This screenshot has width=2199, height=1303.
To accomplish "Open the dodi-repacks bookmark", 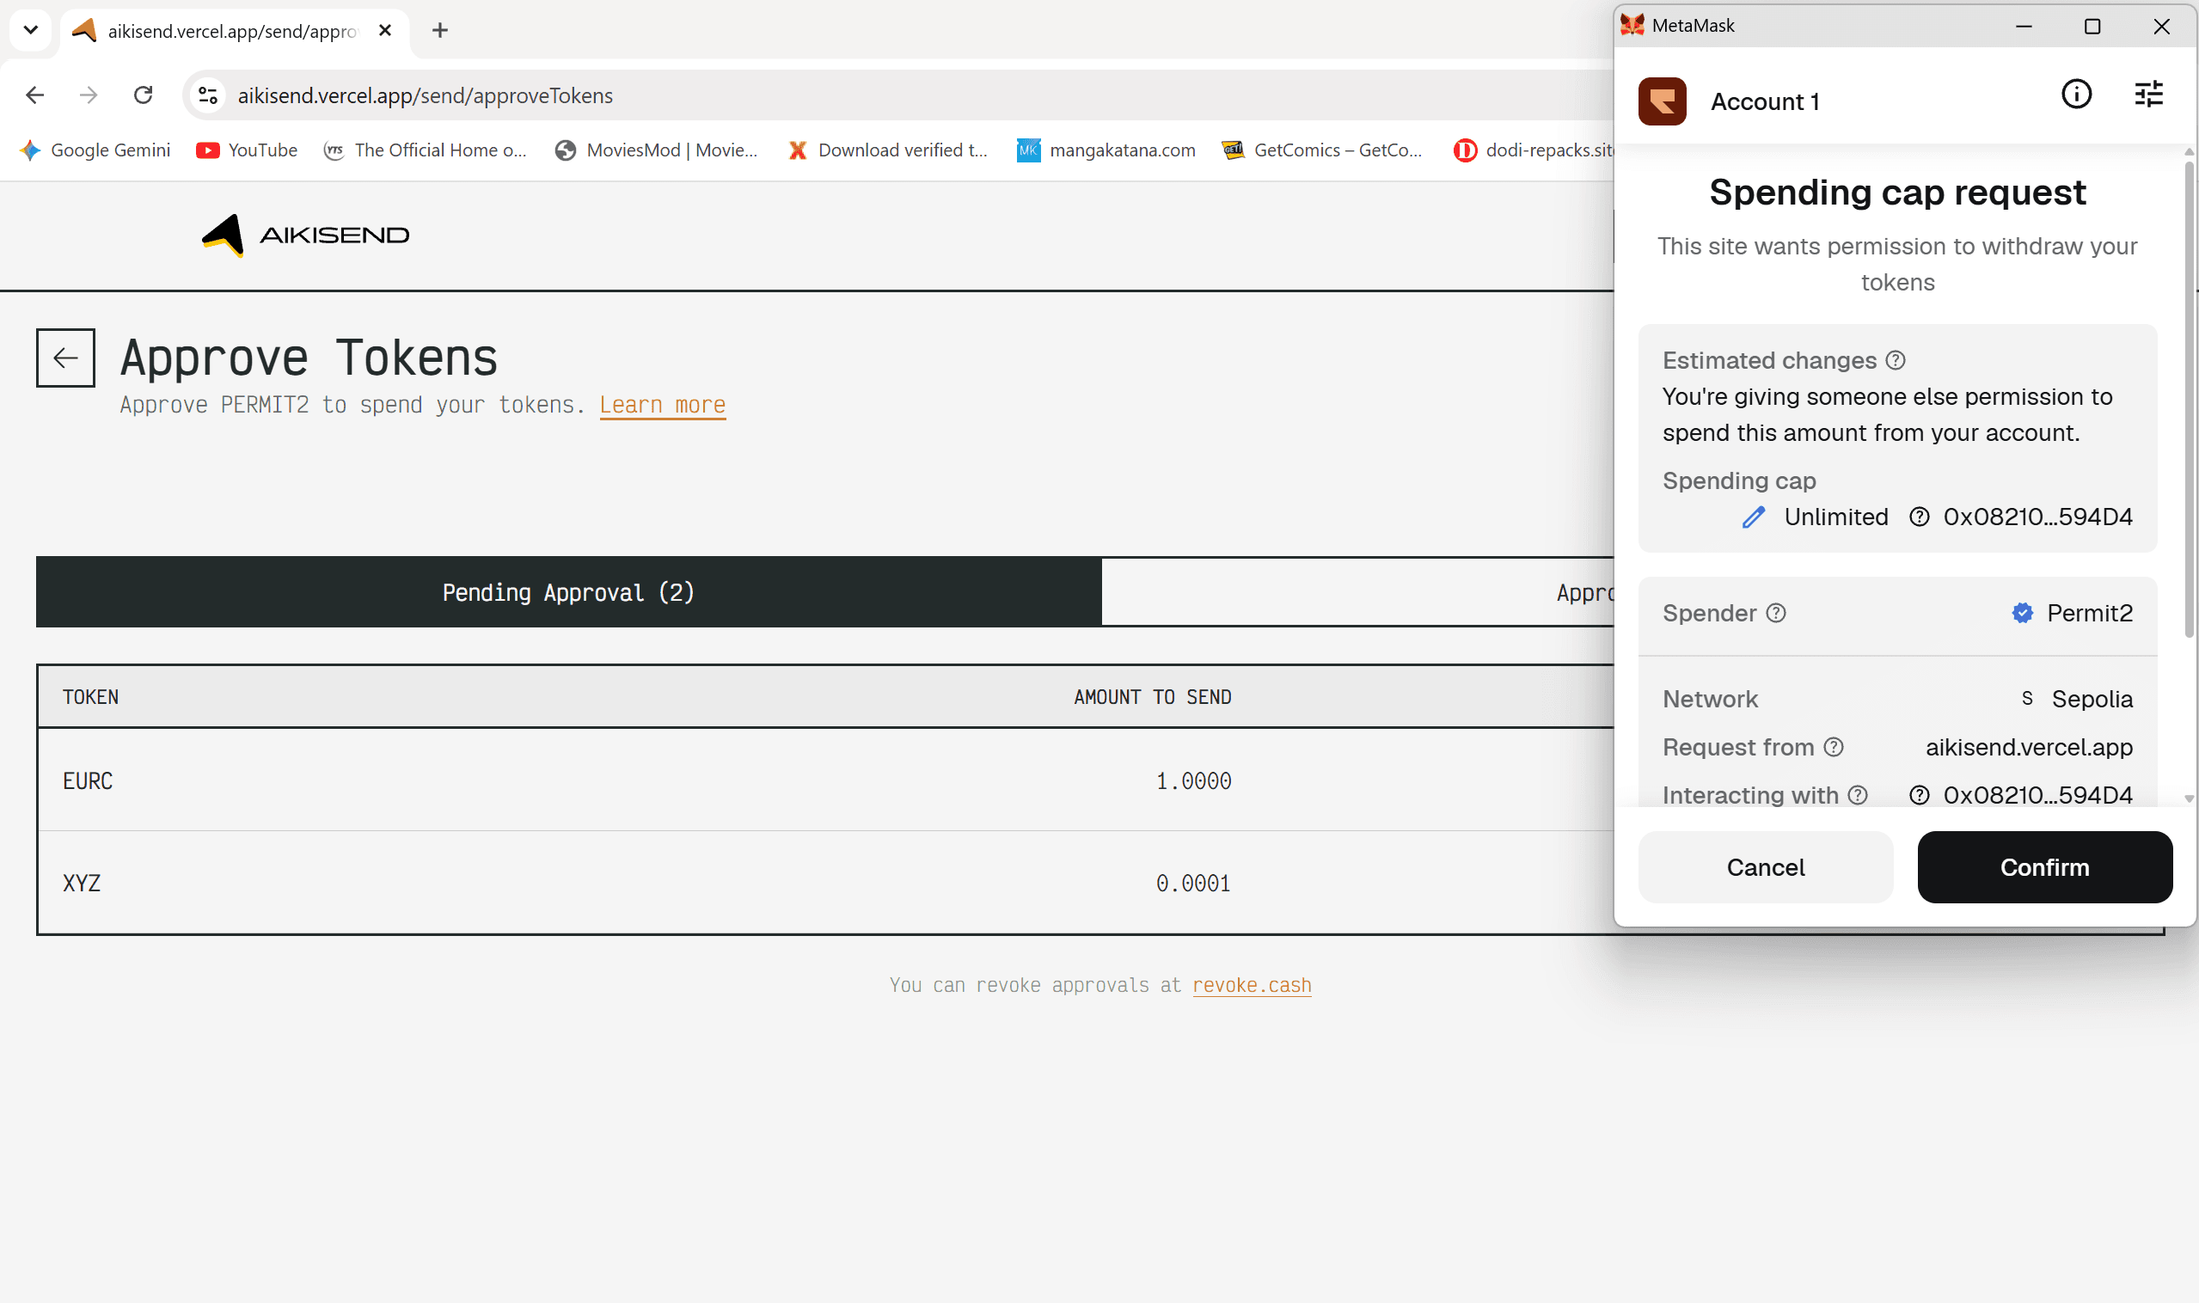I will click(1534, 150).
